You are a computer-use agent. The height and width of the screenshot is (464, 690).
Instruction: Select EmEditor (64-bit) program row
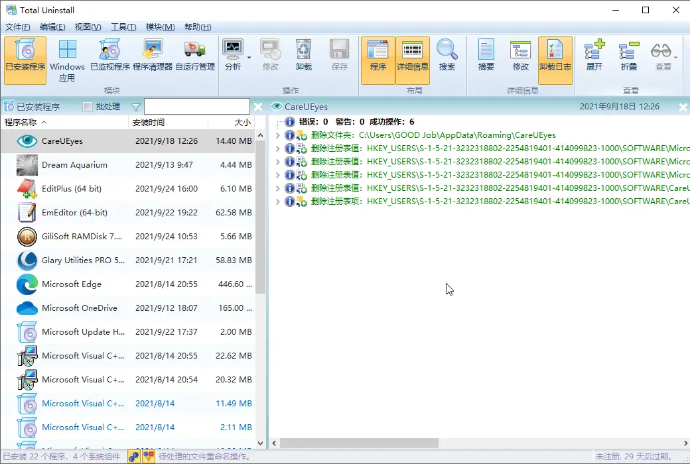(127, 212)
